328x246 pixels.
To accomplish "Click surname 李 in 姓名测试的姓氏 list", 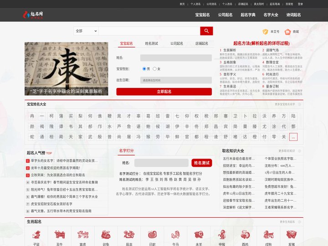I will (147, 179).
